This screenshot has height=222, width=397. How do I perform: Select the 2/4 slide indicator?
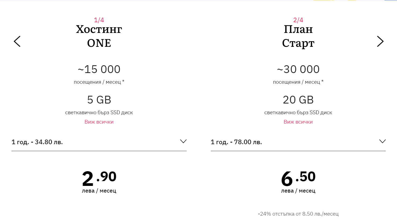point(298,20)
